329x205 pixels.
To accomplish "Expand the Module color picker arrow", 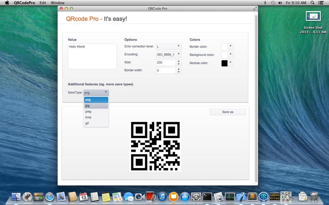I will tap(230, 63).
